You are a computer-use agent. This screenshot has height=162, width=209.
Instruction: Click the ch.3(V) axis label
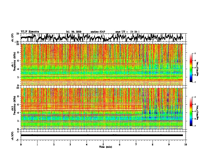(13, 136)
